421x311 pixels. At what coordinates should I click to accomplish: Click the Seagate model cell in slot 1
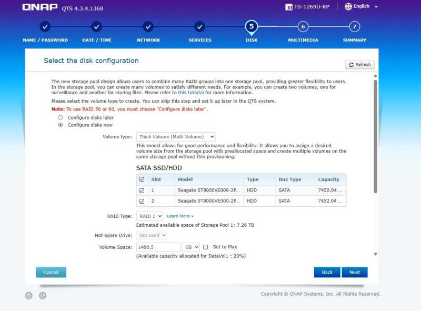pos(208,190)
